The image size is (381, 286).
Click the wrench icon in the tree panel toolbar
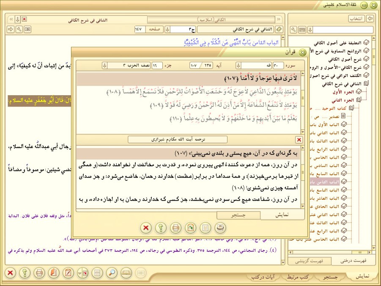(293, 30)
